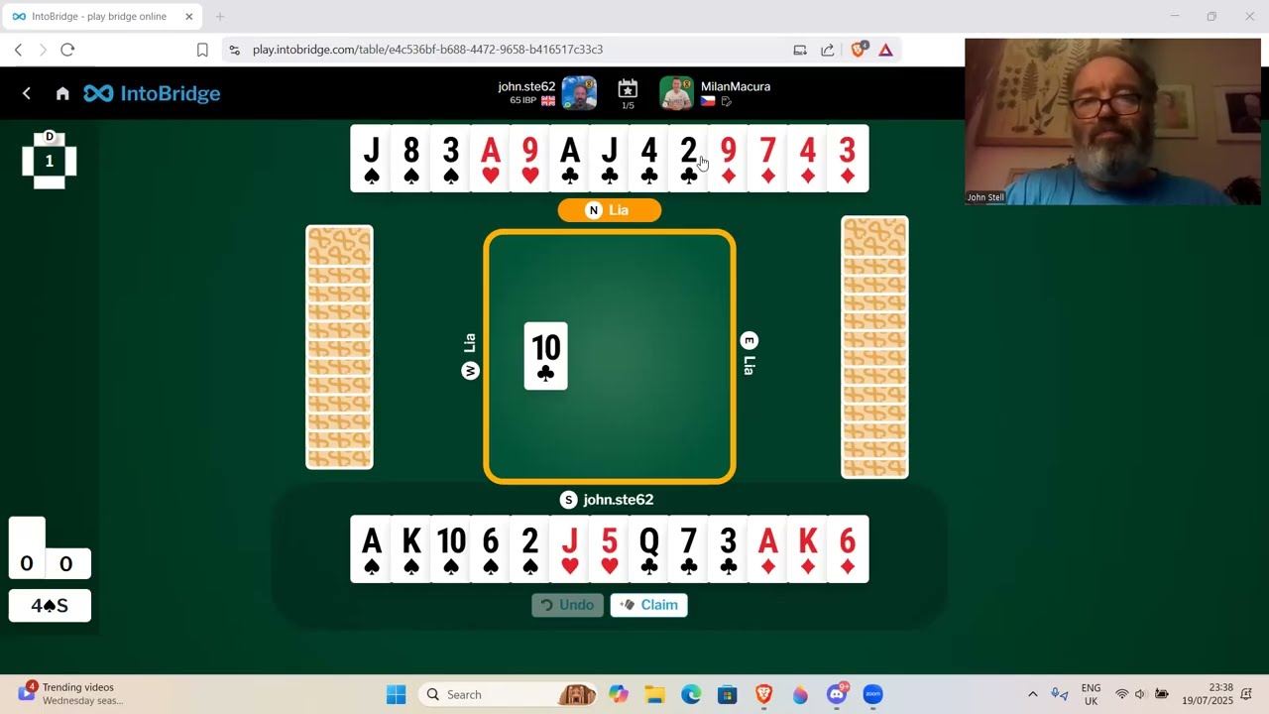Open the share page icon
1269x714 pixels.
[x=828, y=50]
